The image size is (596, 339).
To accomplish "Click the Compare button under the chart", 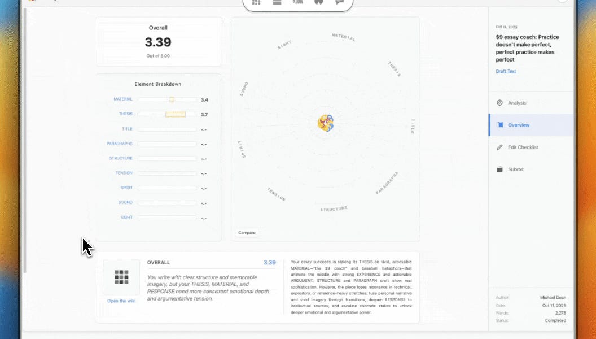I will 247,232.
